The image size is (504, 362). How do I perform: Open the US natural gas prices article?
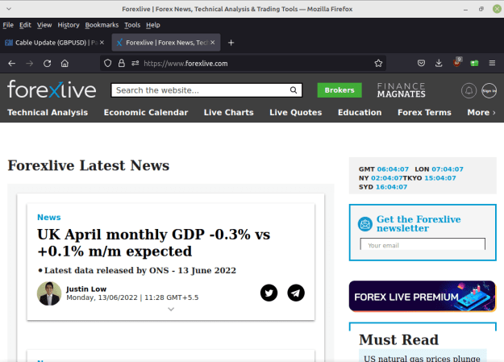click(x=422, y=358)
